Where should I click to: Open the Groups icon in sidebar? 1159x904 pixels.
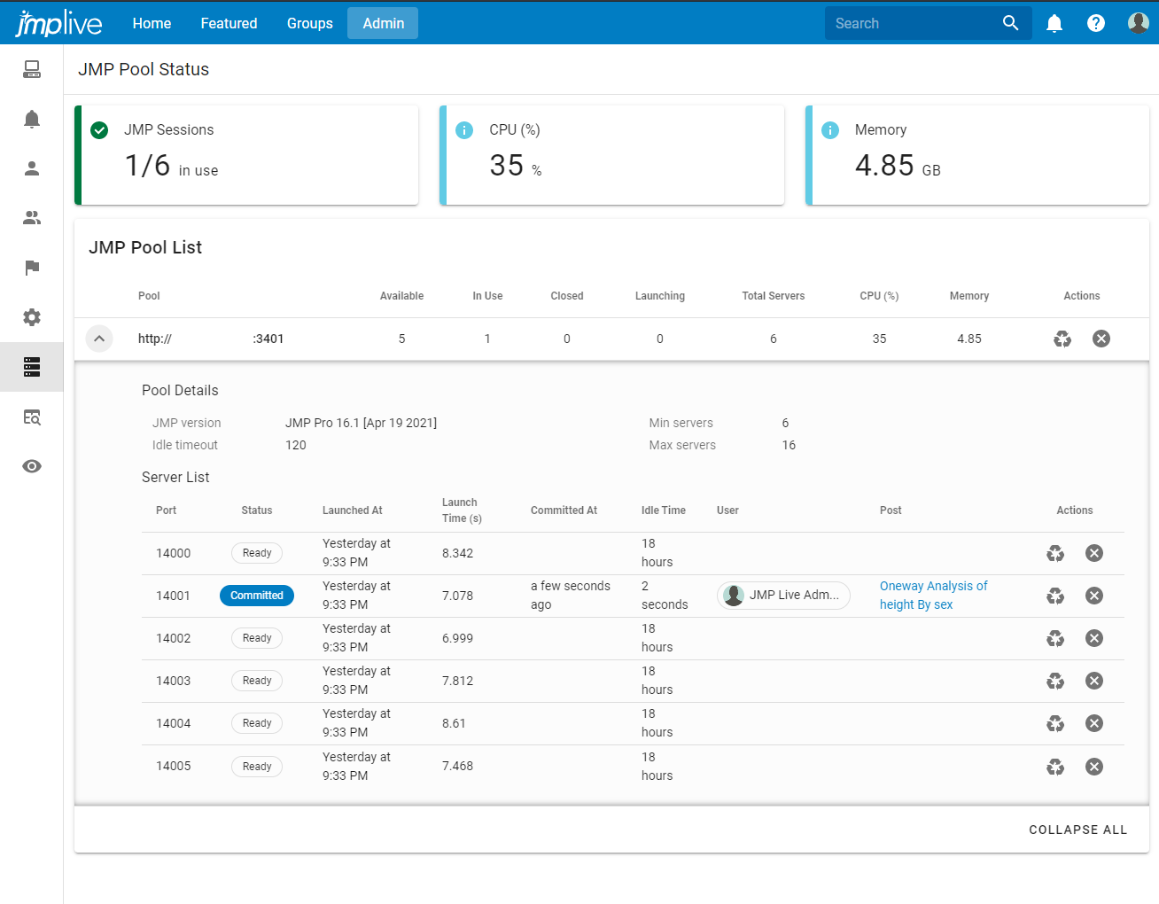click(x=32, y=218)
